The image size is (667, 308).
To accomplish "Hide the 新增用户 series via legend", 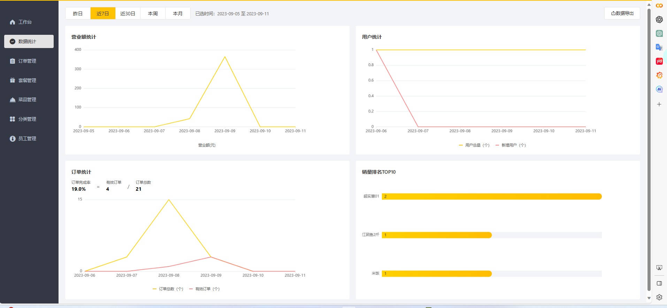I will [511, 145].
